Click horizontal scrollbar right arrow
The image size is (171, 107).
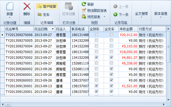point(164,105)
